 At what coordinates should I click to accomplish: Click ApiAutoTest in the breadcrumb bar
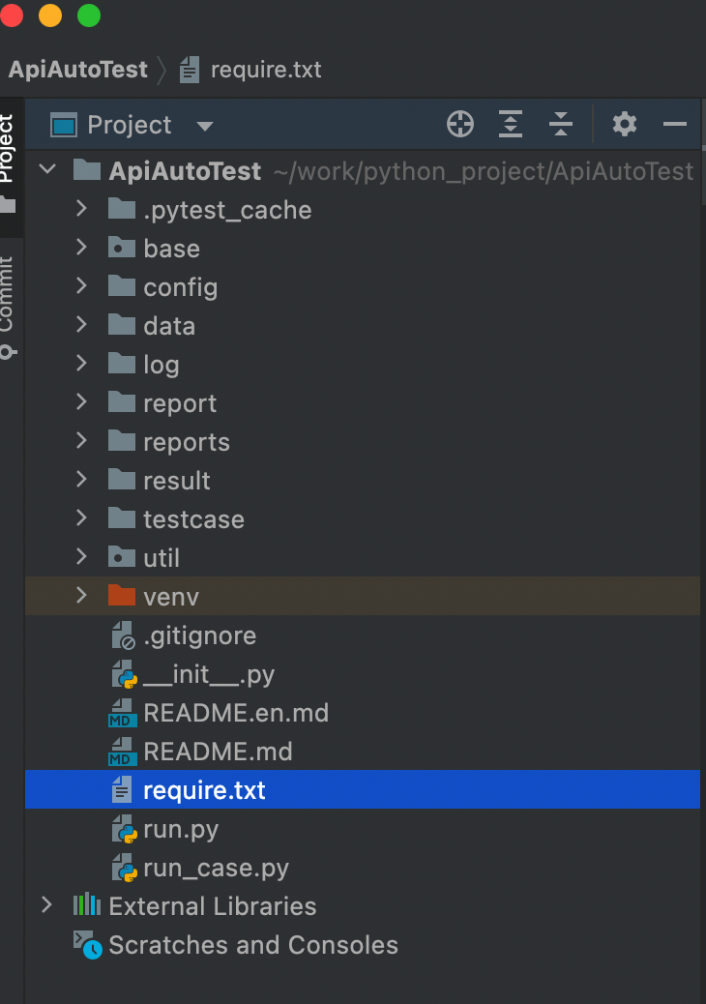[x=78, y=70]
